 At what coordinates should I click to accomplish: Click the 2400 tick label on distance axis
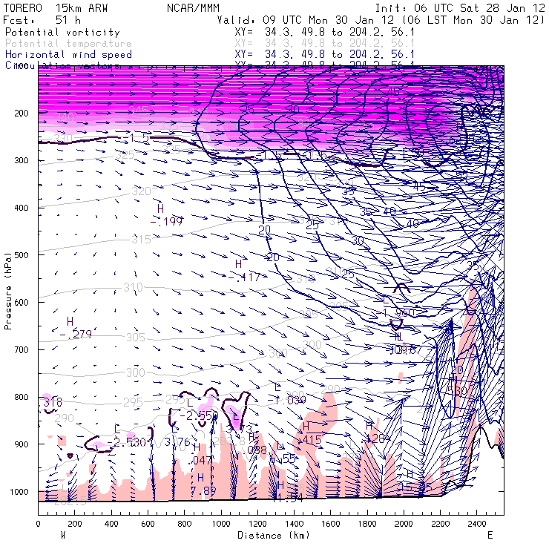tap(476, 524)
